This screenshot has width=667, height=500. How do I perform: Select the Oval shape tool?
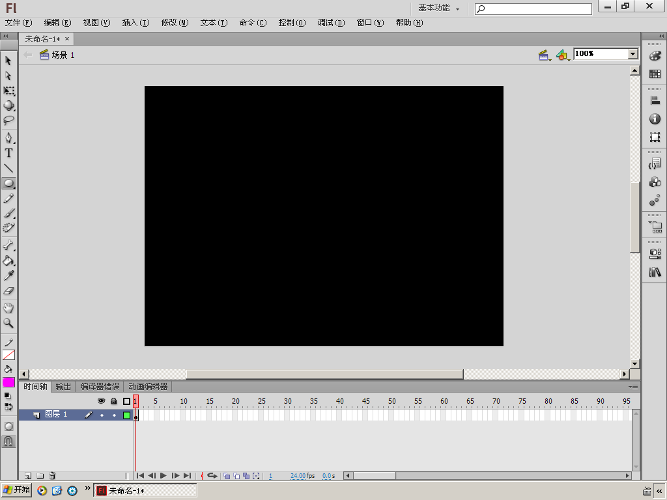pos(8,183)
